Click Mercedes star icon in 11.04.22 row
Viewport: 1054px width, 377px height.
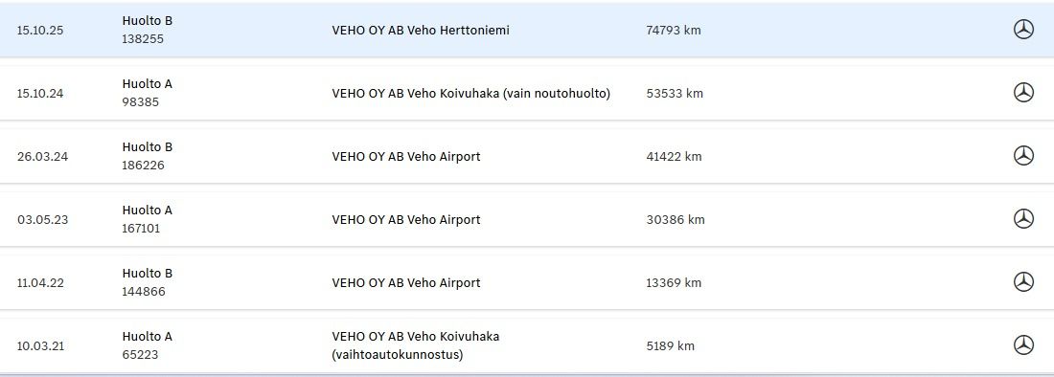1023,281
